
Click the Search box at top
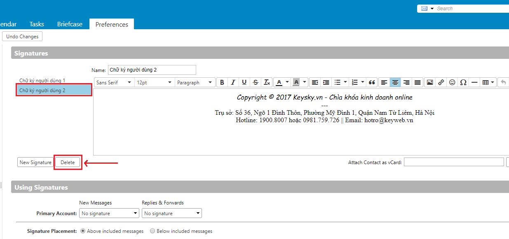click(x=472, y=8)
